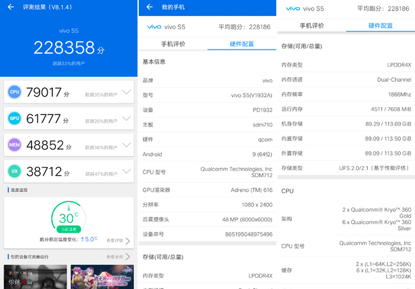Click the vivo logo in the right panel
The height and width of the screenshot is (289, 415).
tap(293, 9)
